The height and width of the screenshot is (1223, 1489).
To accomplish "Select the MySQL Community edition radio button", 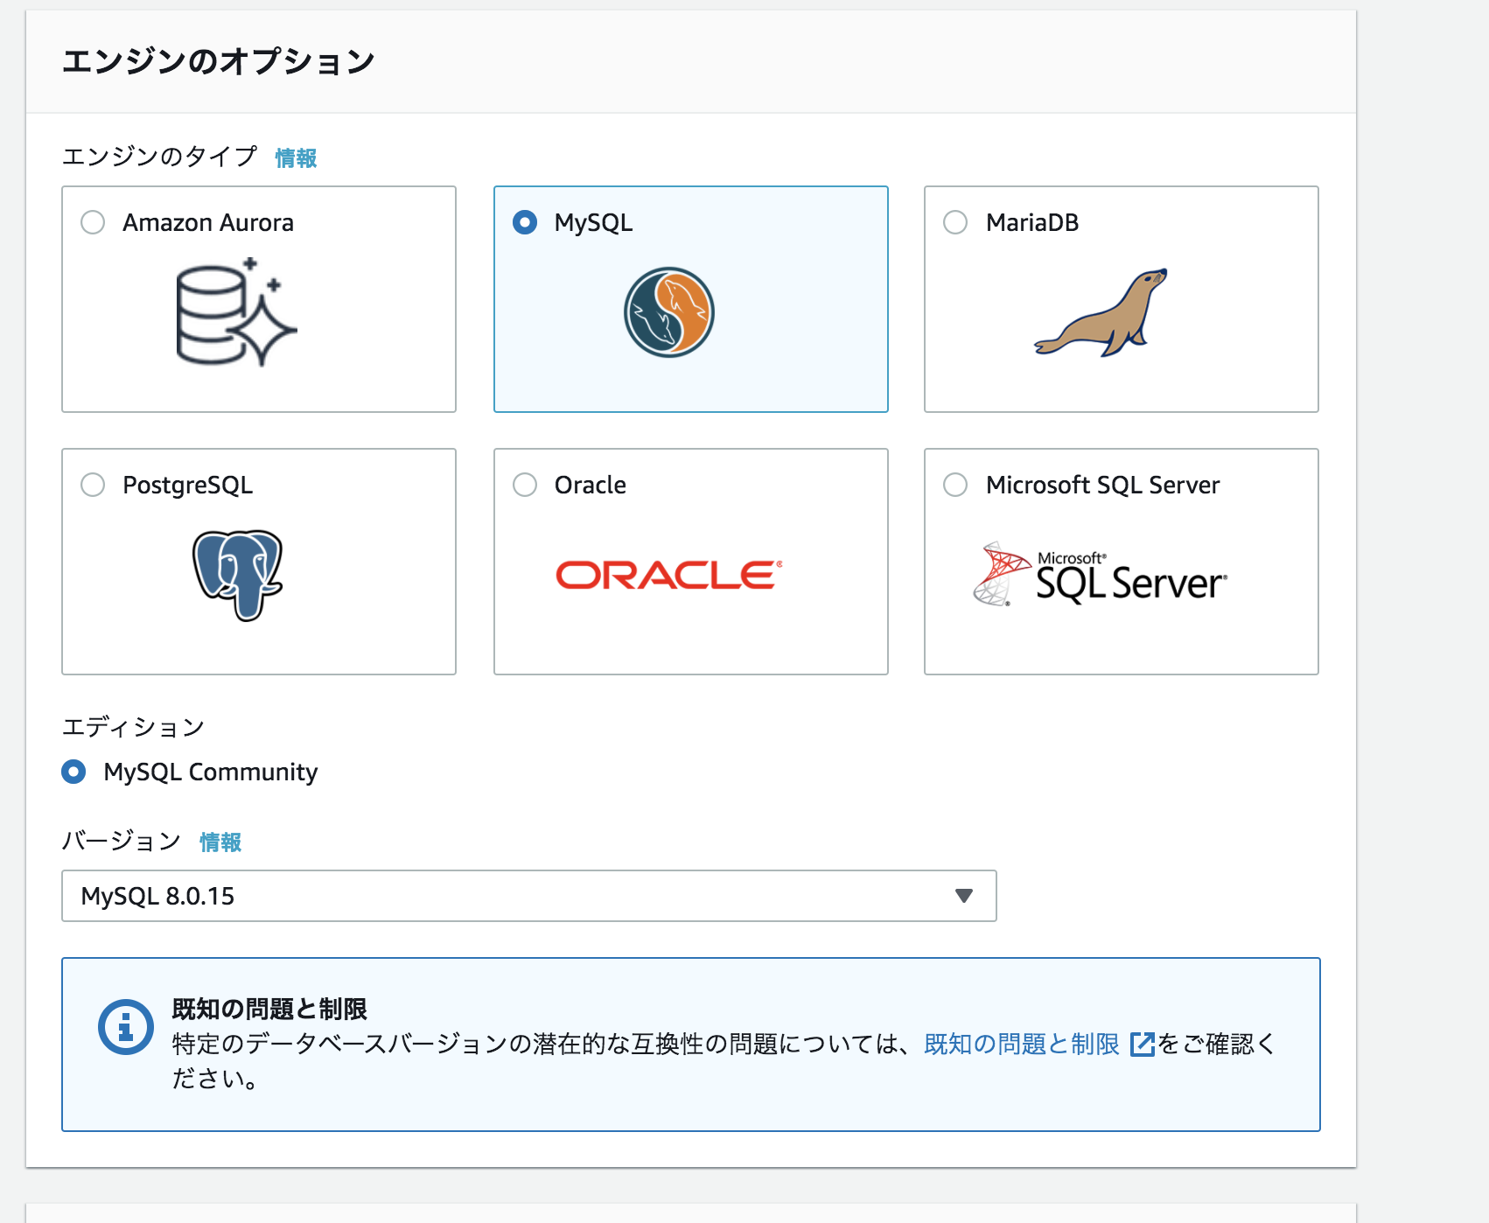I will click(73, 772).
